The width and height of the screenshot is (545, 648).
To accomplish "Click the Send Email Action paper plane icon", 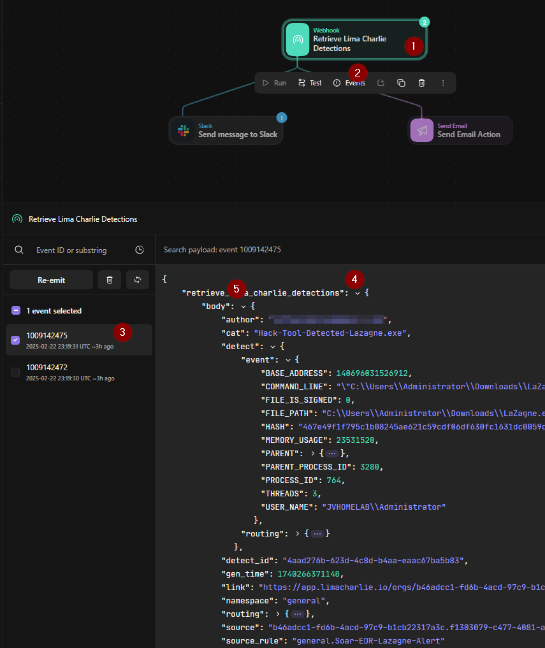I will 422,131.
